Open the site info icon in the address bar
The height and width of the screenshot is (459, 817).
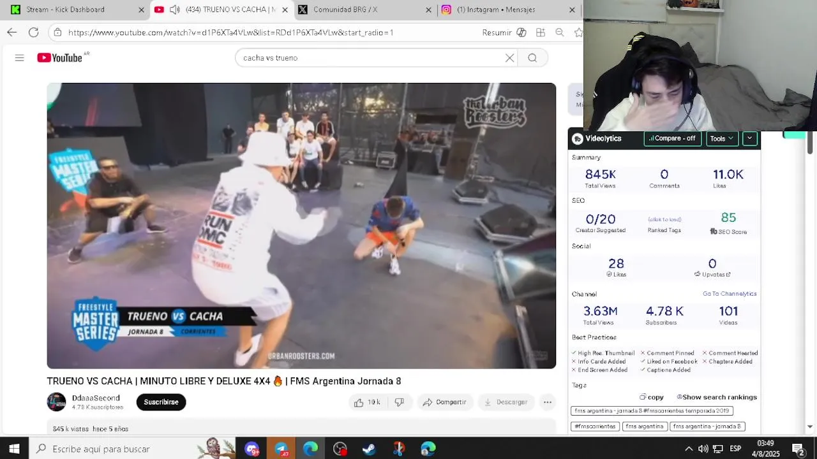click(57, 33)
